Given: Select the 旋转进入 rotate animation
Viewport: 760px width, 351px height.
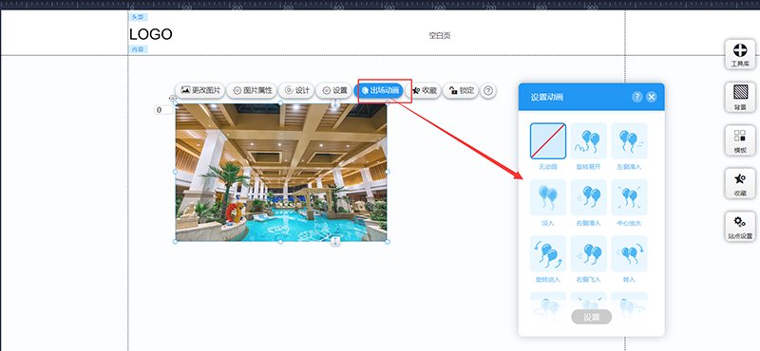Looking at the screenshot, I should tap(548, 253).
